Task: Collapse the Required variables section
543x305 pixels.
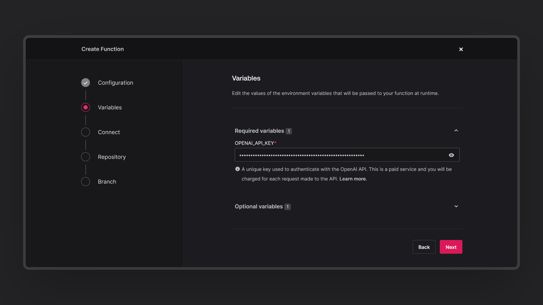Action: 456,130
